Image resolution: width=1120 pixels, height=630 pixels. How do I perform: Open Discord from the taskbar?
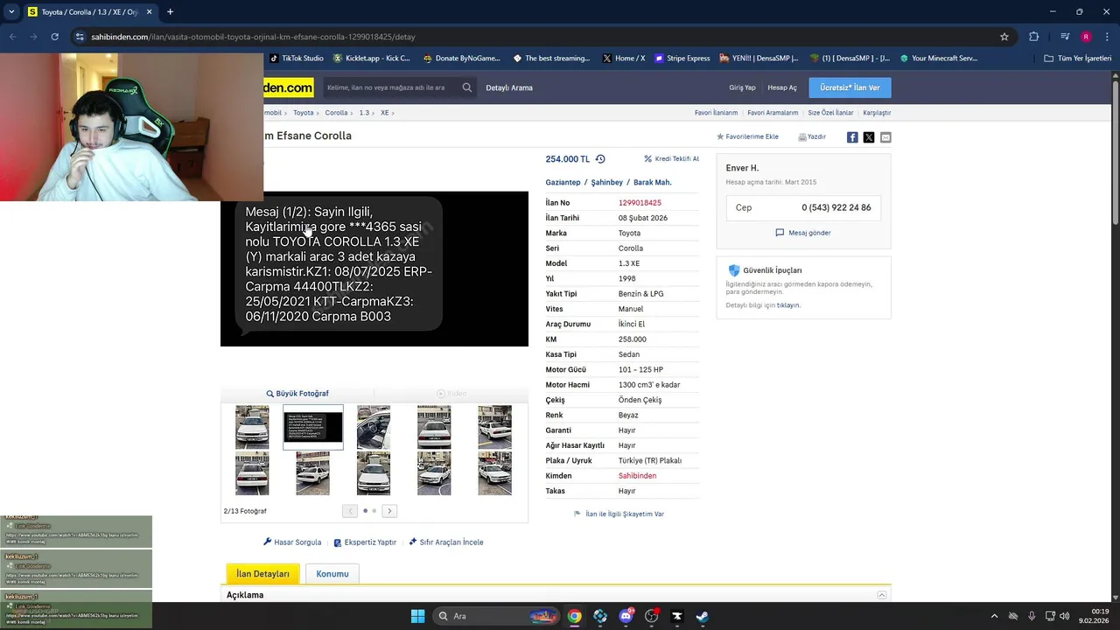(x=626, y=616)
